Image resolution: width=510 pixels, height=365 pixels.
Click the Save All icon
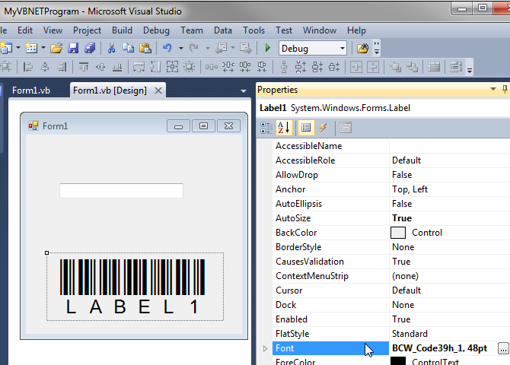tap(90, 48)
